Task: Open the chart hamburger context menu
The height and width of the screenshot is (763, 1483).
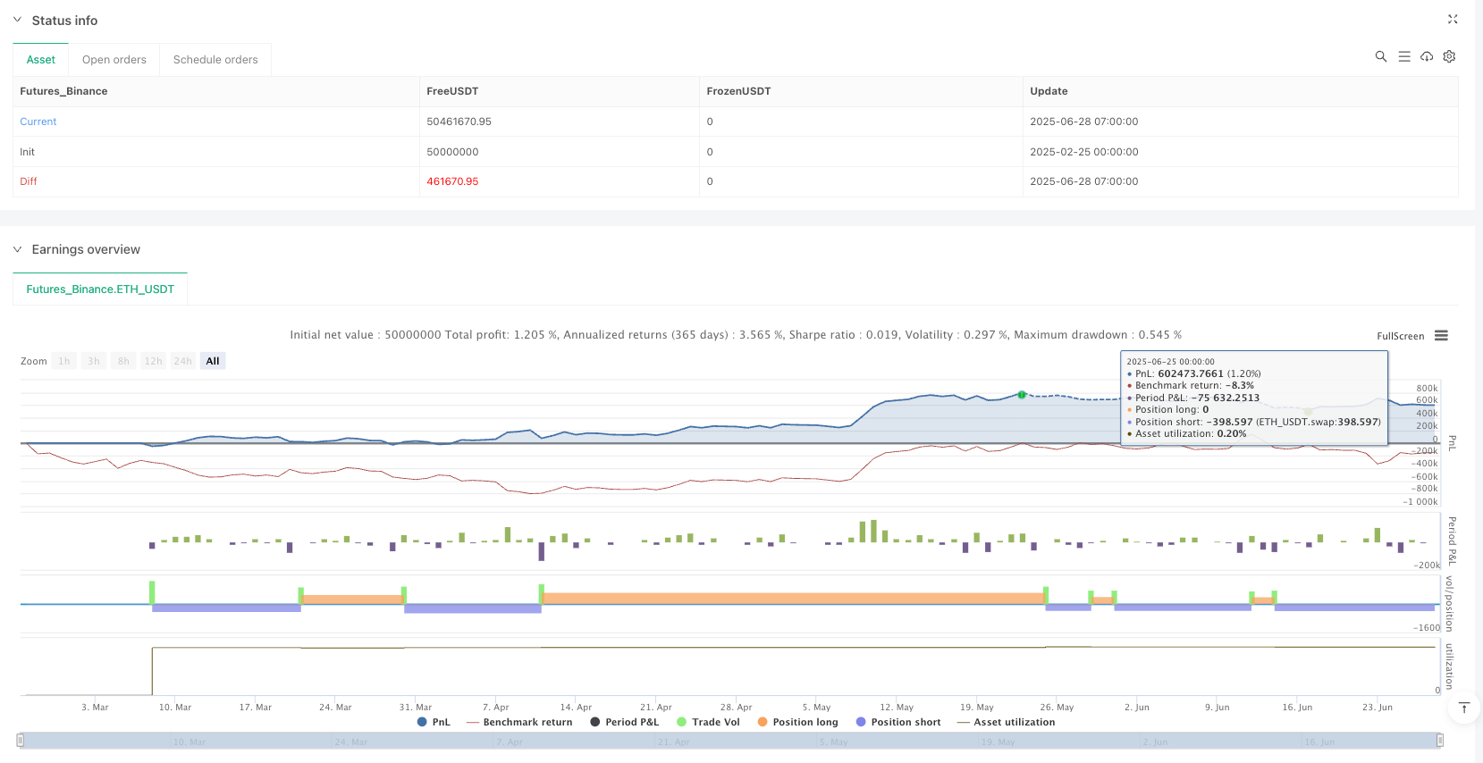Action: [x=1441, y=336]
